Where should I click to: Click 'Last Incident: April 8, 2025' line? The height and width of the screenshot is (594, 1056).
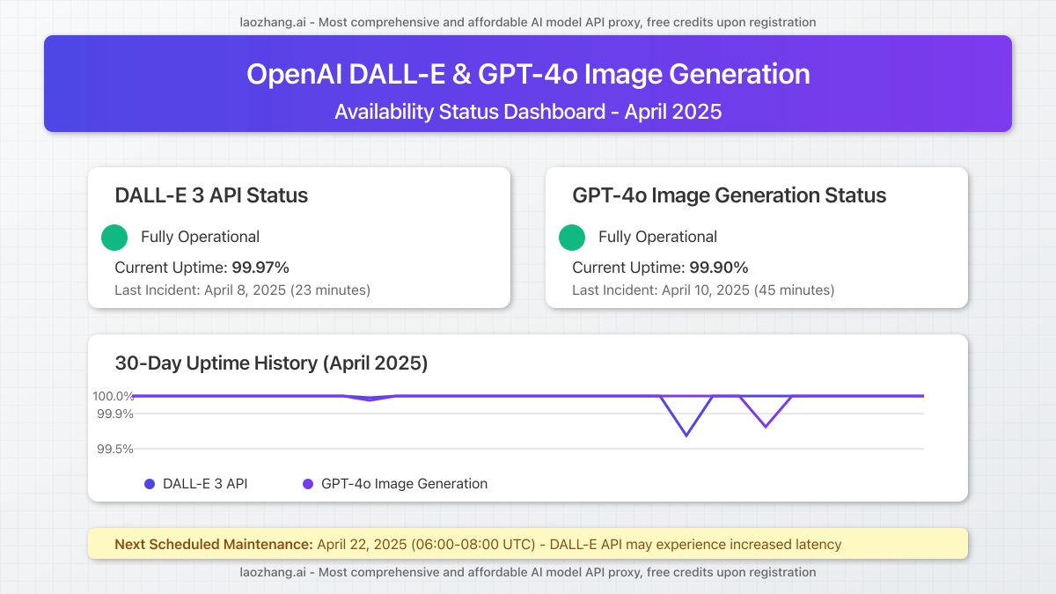click(x=243, y=290)
